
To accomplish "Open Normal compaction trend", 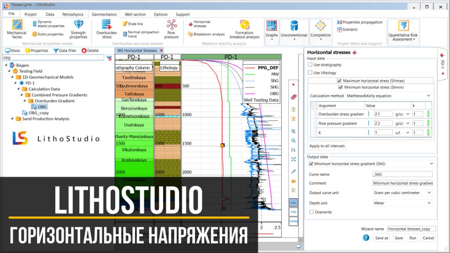I will (x=141, y=34).
